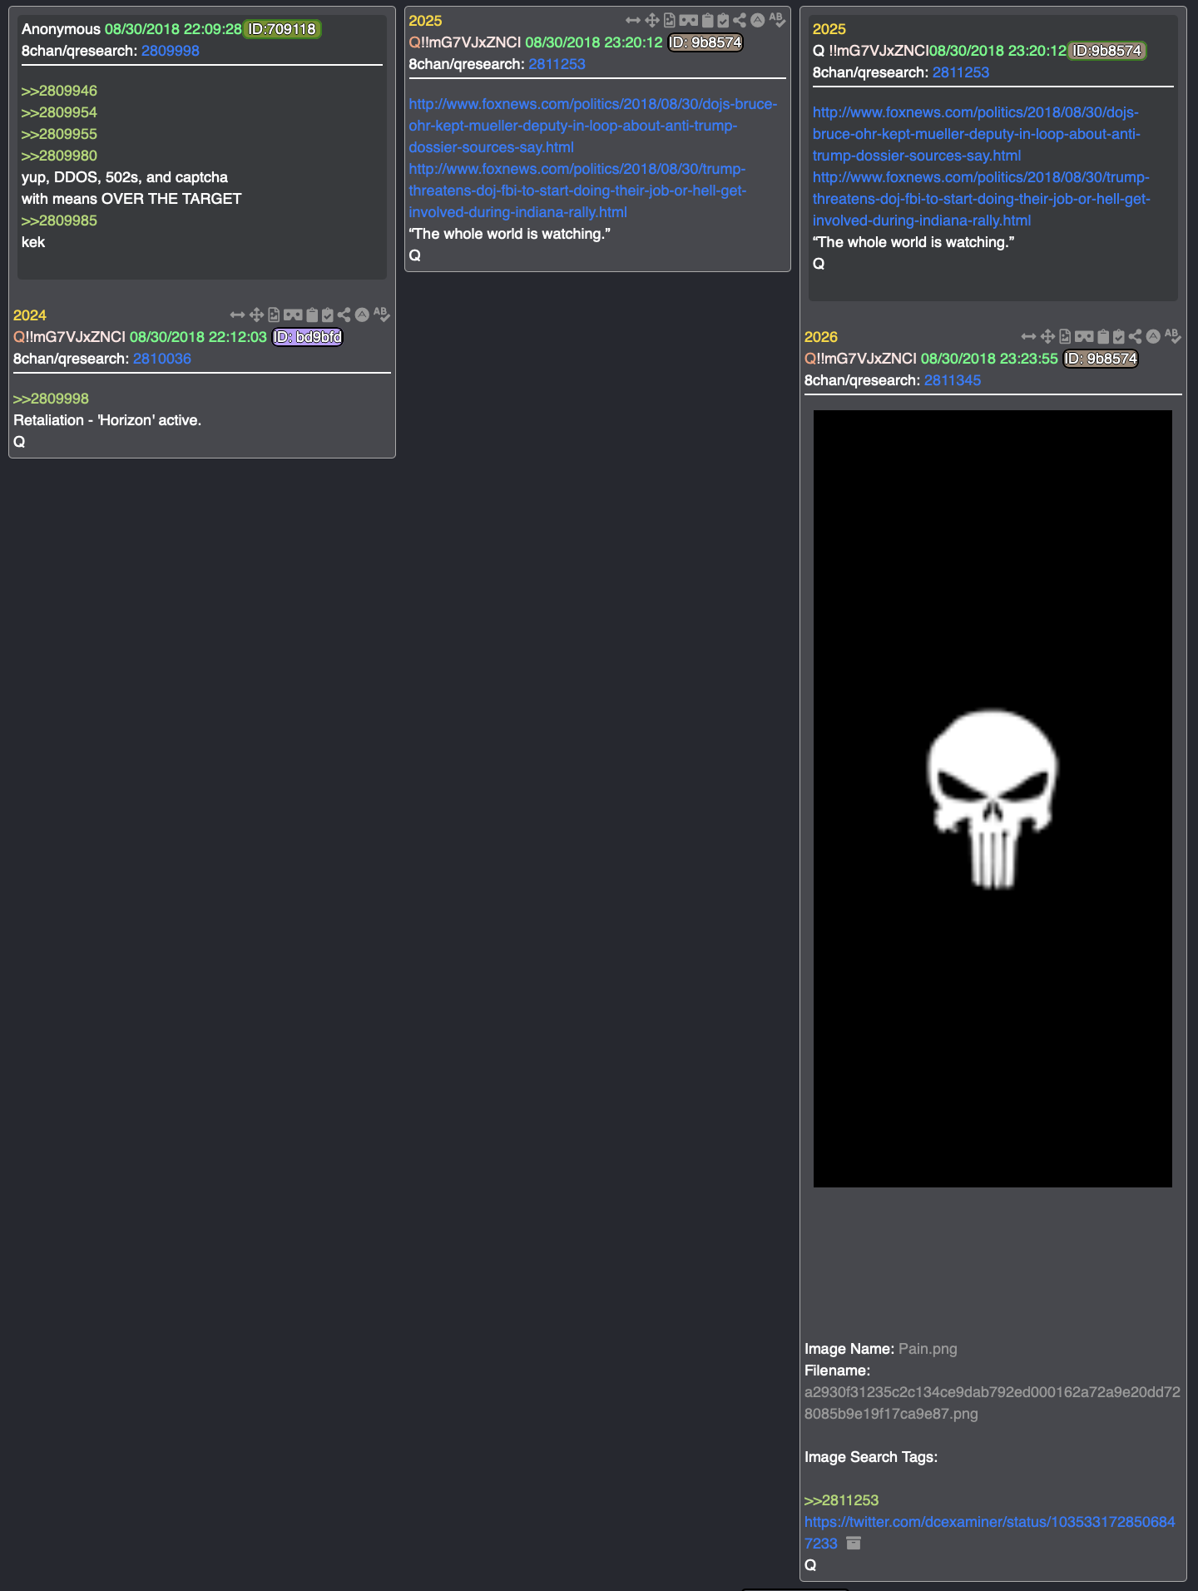Click reply reference >>2809946

coord(59,91)
